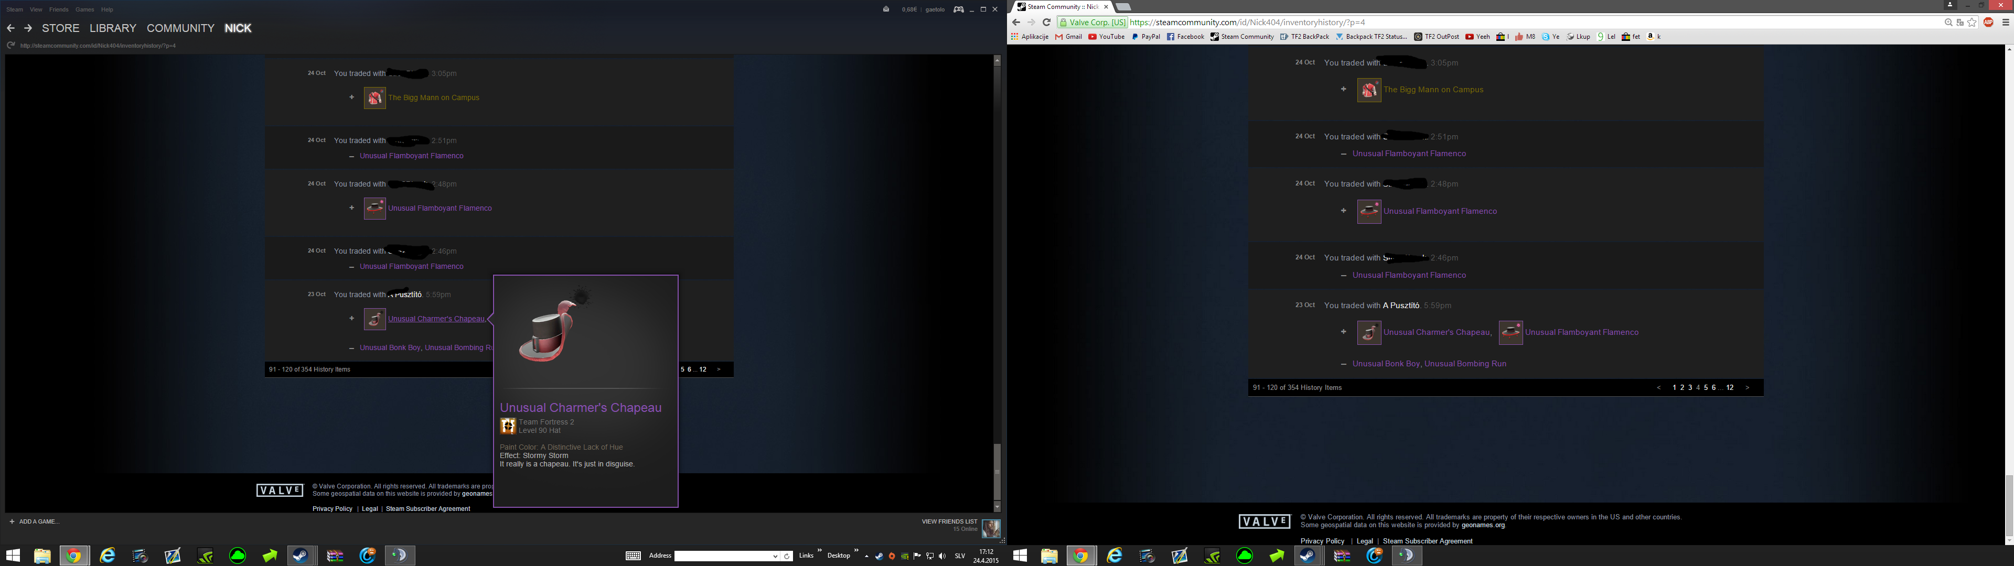2014x566 pixels.
Task: Open the Steam Community bookmark
Action: pyautogui.click(x=1242, y=37)
